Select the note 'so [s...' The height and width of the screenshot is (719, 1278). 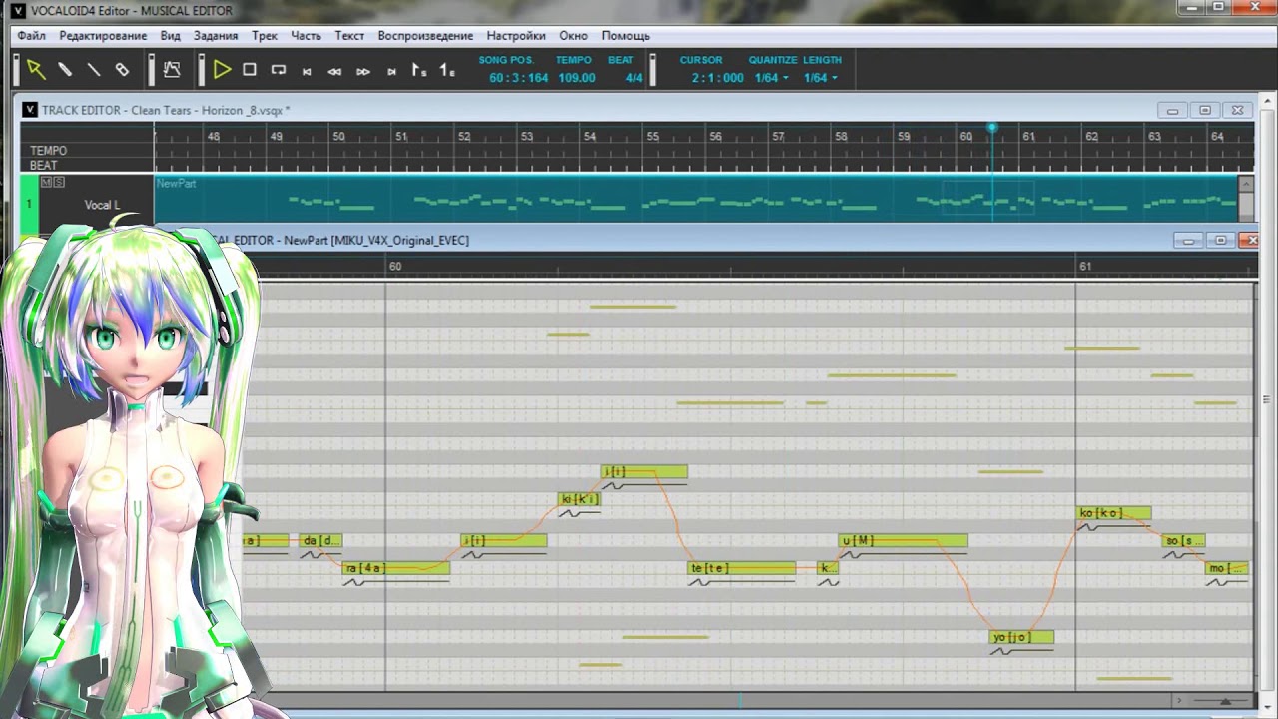tap(1184, 541)
